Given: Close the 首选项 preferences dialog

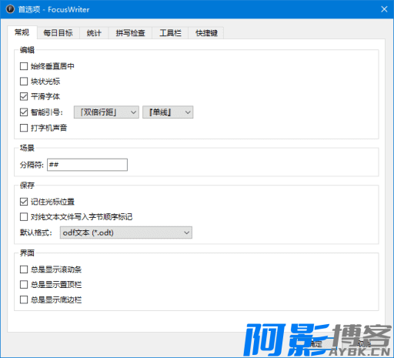Looking at the screenshot, I should [384, 9].
